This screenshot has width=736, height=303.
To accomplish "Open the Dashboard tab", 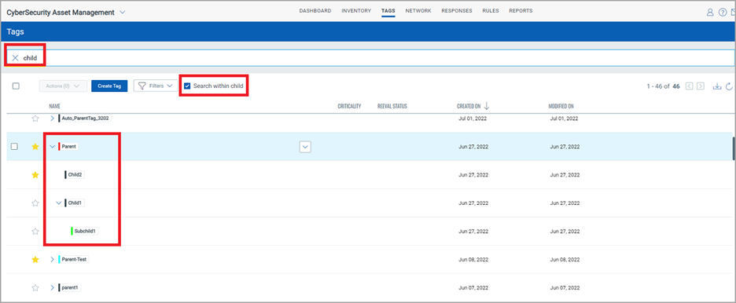I will pos(315,11).
